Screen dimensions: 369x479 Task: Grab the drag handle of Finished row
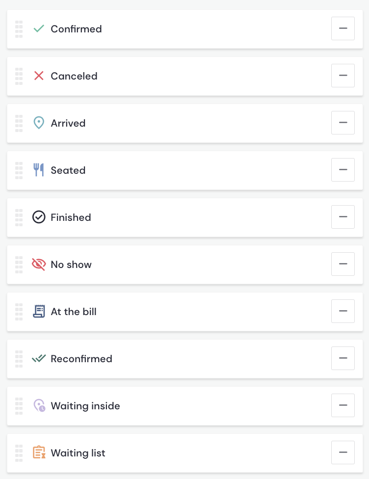click(19, 217)
